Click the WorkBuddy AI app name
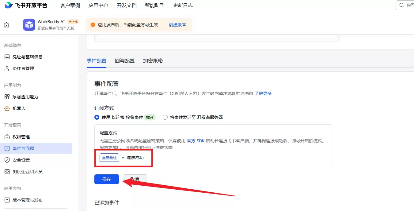The image size is (414, 211). (51, 22)
